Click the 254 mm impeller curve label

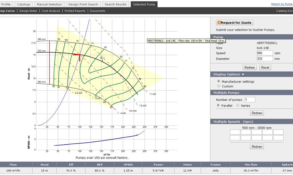tap(41, 82)
